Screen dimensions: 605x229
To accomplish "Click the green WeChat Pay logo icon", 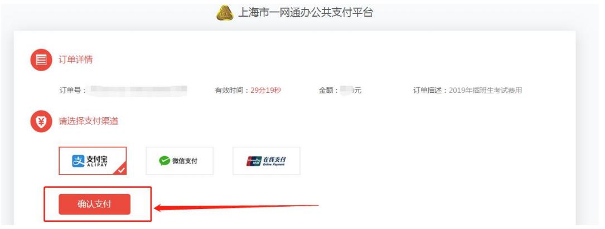I will [x=164, y=161].
